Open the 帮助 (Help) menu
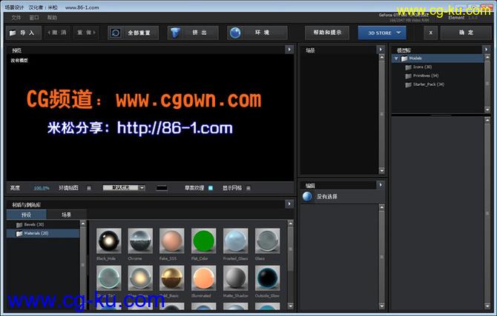497x316 pixels. click(52, 18)
